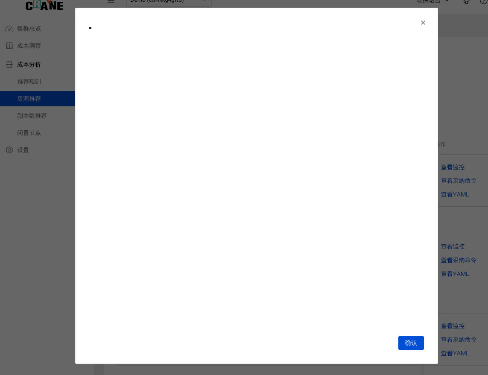Open the 切换语言 language dropdown
488x375 pixels.
431,1
